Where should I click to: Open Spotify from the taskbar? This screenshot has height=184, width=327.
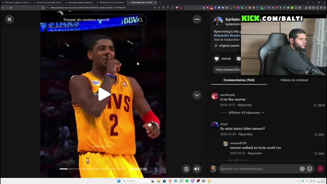click(187, 181)
